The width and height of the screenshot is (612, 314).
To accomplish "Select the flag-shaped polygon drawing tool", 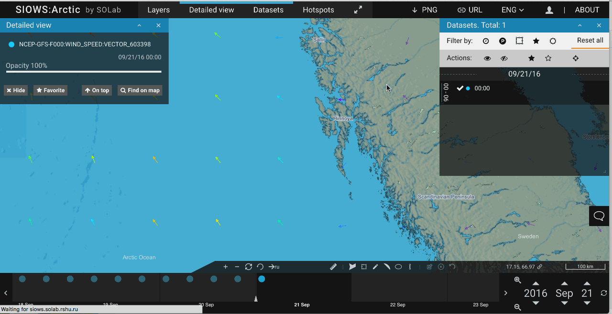I will point(352,267).
